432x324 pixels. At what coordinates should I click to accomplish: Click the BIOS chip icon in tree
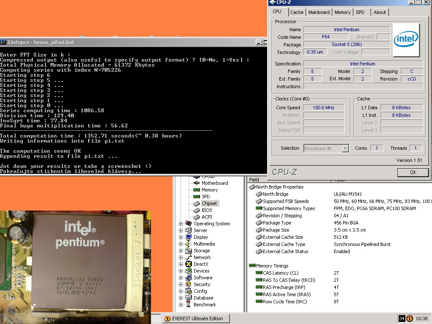tap(197, 210)
